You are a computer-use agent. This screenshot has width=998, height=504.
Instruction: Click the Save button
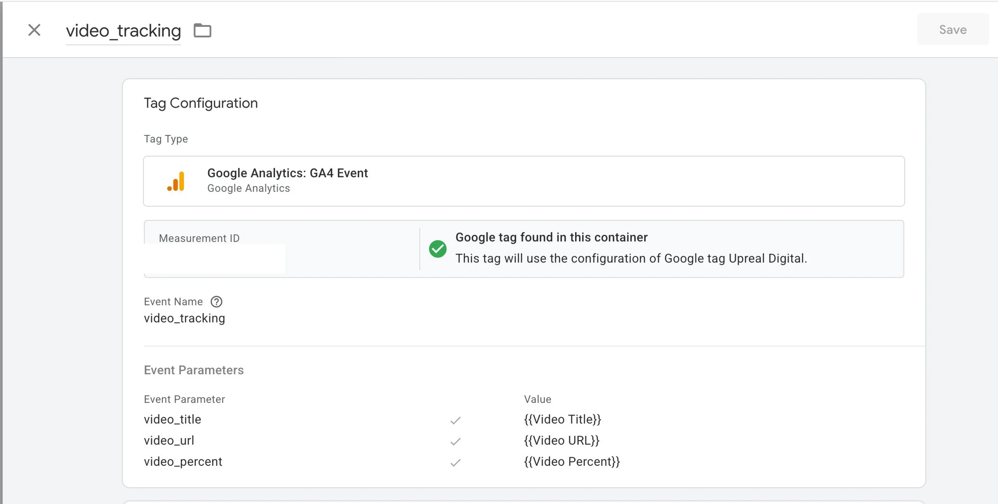pos(953,29)
